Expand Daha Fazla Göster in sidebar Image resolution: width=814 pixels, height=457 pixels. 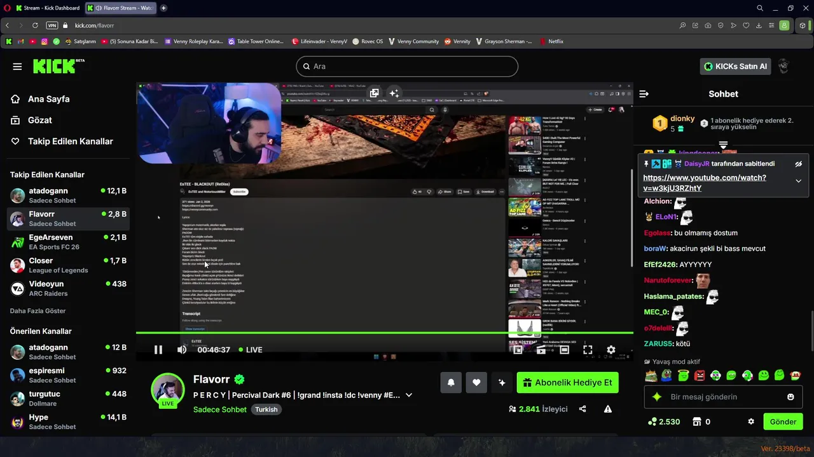(x=38, y=311)
